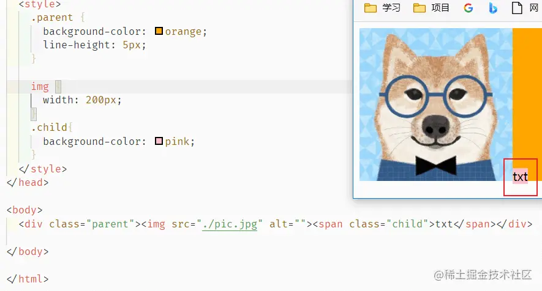Image resolution: width=542 pixels, height=291 pixels.
Task: Open the 项目 bookmark folder
Action: pyautogui.click(x=431, y=7)
